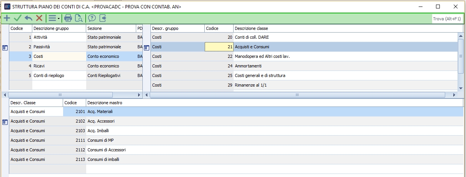Click the Sezione column header
Viewport: 466px width, 177px height.
[111, 28]
